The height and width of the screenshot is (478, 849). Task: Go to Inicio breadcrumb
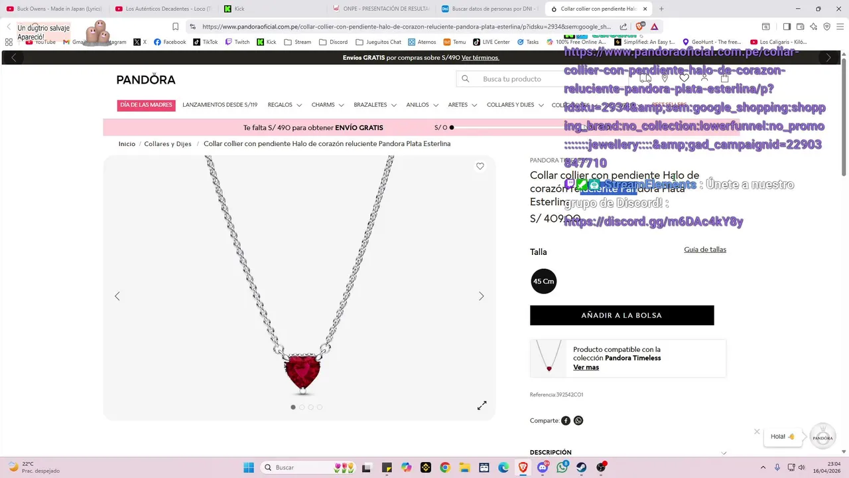click(x=127, y=144)
